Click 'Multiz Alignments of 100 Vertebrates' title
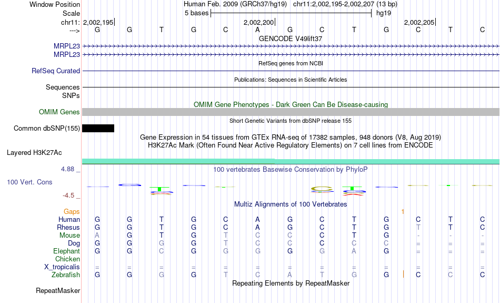500x303 pixels. (x=291, y=204)
